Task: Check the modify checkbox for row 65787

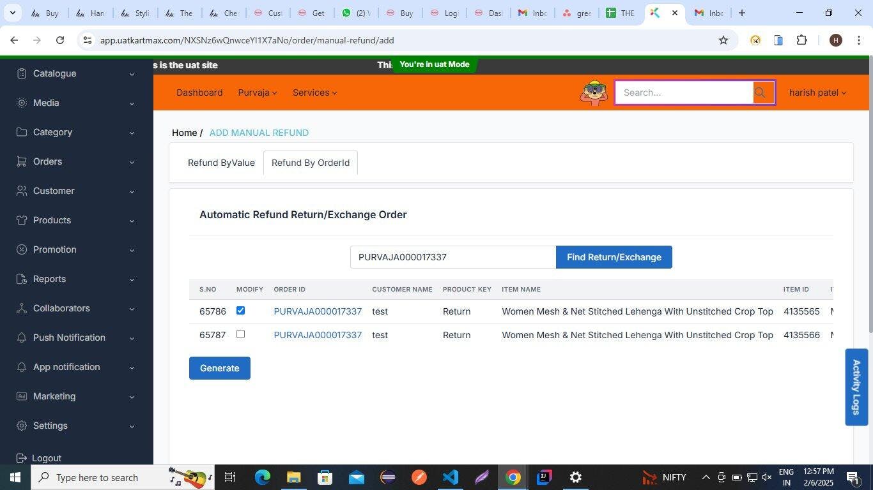Action: tap(240, 334)
